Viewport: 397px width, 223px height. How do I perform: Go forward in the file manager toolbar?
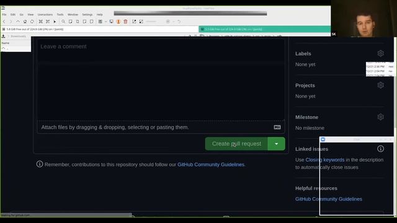11,22
